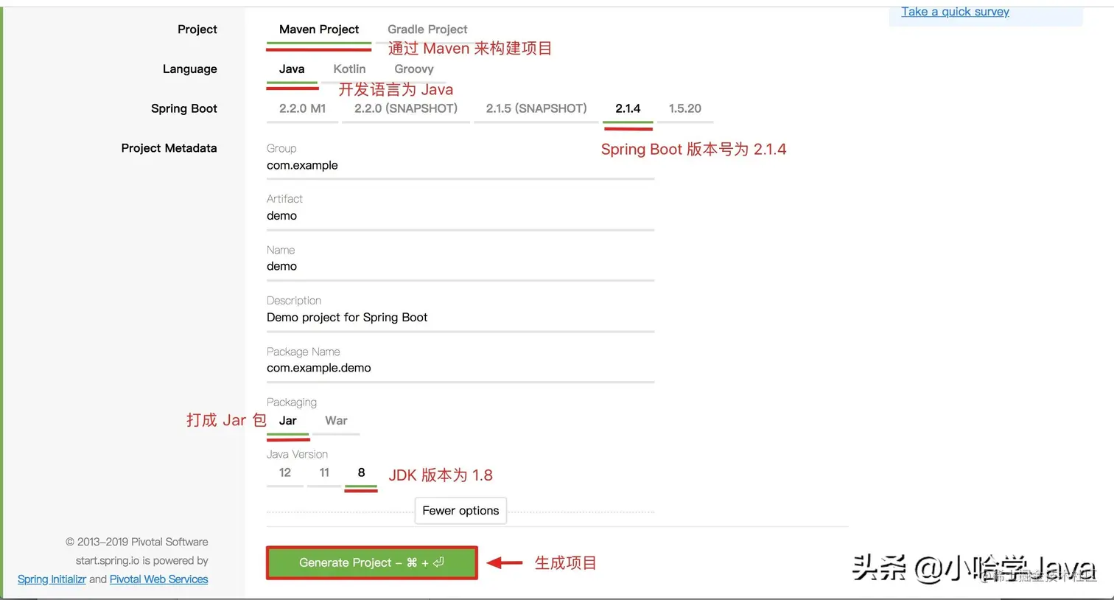This screenshot has height=600, width=1114.
Task: Select Spring Boot 2.2.0 (SNAPSHOT)
Action: (x=406, y=108)
